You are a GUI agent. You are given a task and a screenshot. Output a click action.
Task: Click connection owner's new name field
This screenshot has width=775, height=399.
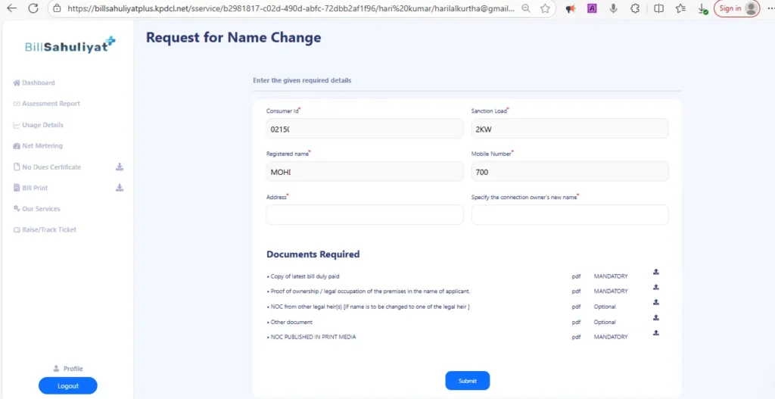pyautogui.click(x=570, y=215)
